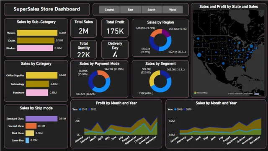Click the 341.01K (21.78%) data label
Screen dimensions: 268x151
[x=145, y=28]
